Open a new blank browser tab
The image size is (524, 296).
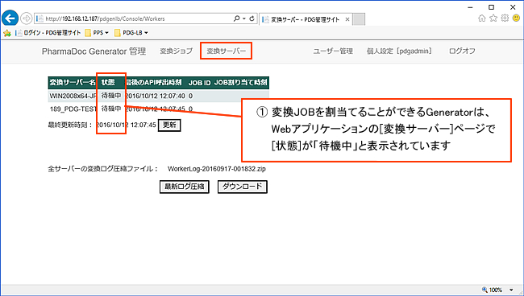(x=359, y=19)
